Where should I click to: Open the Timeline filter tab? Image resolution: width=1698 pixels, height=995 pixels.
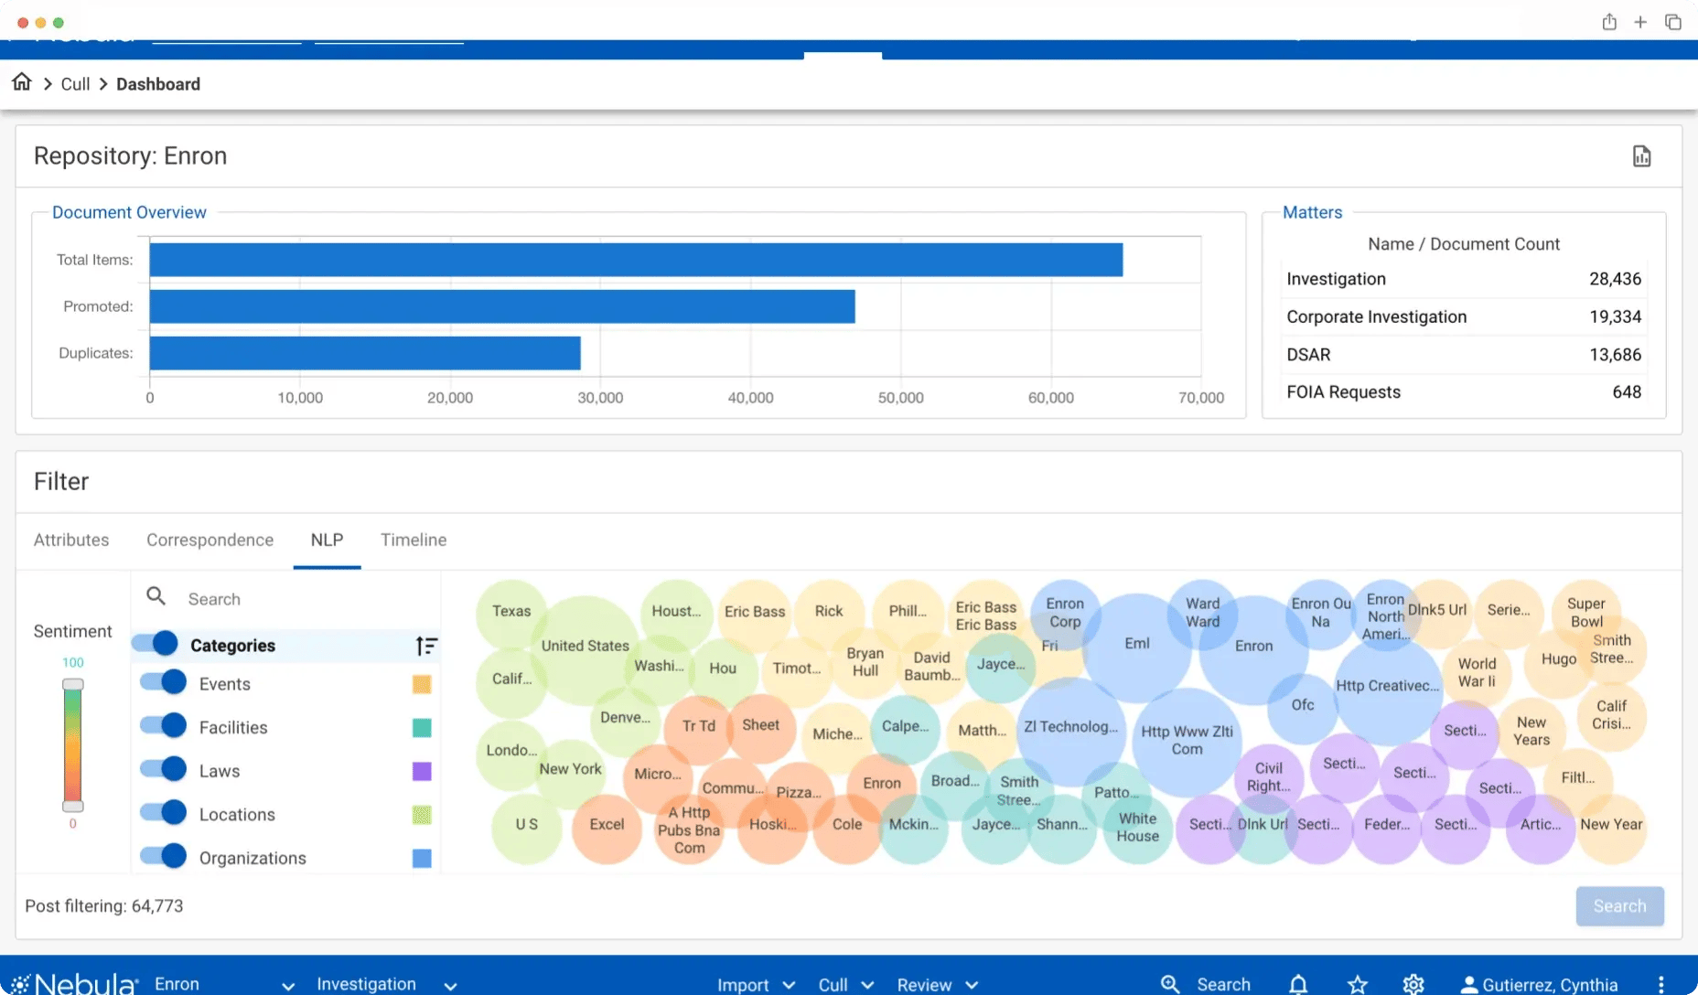pyautogui.click(x=414, y=540)
